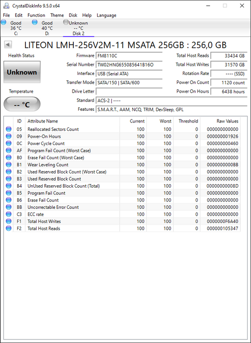Click status orb for Used Reserved Block Count (Worst Case)
This screenshot has width=251, height=343.
(8, 171)
